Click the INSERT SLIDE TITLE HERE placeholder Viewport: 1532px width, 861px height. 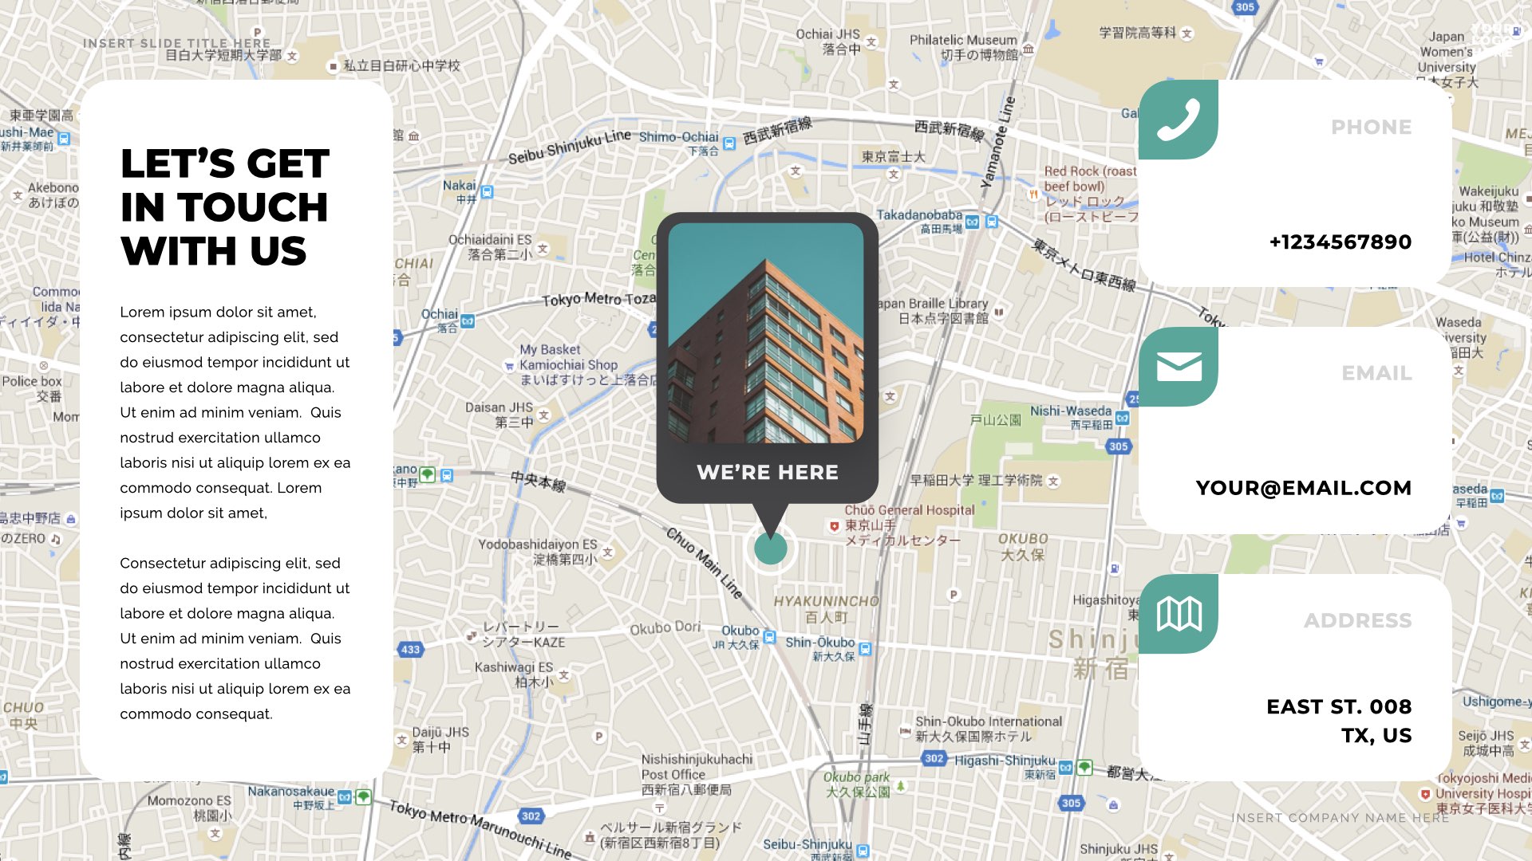pyautogui.click(x=176, y=43)
